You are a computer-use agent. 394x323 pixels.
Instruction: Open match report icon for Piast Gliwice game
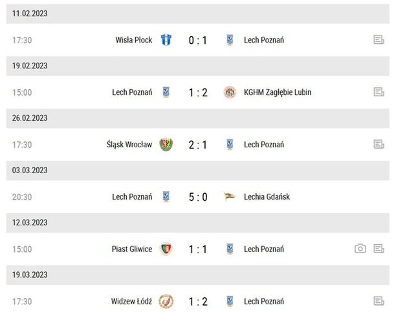(379, 249)
